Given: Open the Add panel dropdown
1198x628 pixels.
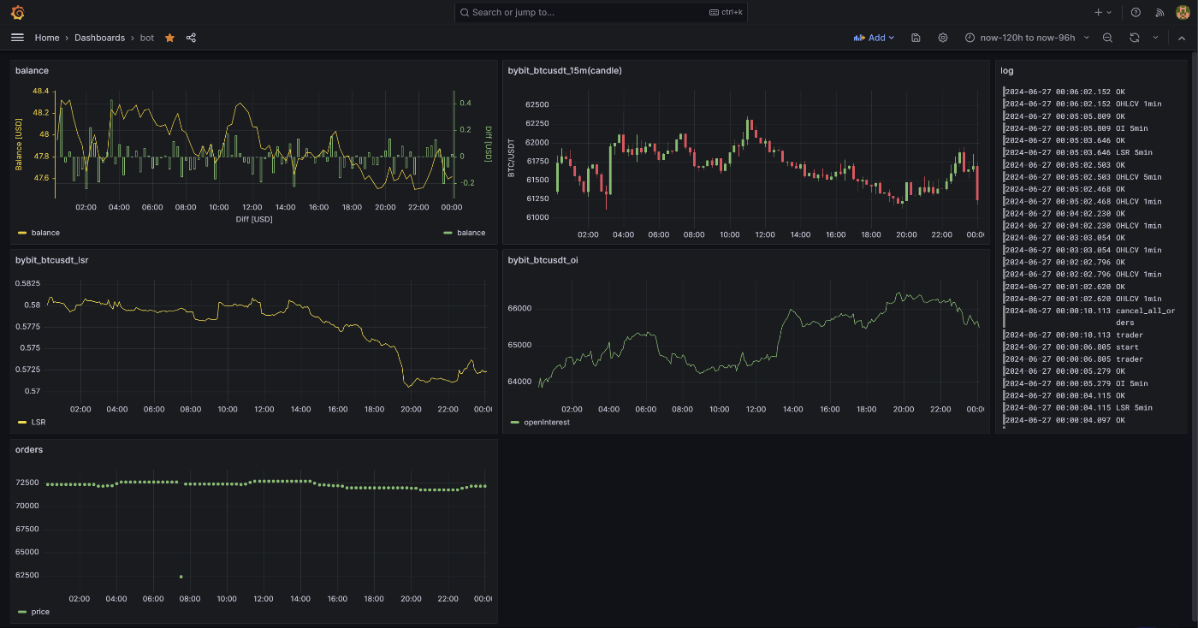Looking at the screenshot, I should [874, 38].
